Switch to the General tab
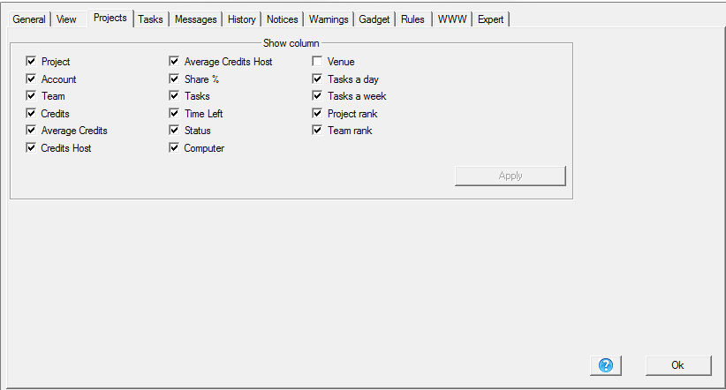Viewport: 726px width, 390px height. point(29,19)
